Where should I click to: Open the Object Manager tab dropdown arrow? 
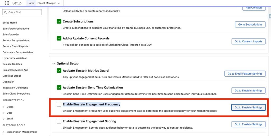point(58,3)
